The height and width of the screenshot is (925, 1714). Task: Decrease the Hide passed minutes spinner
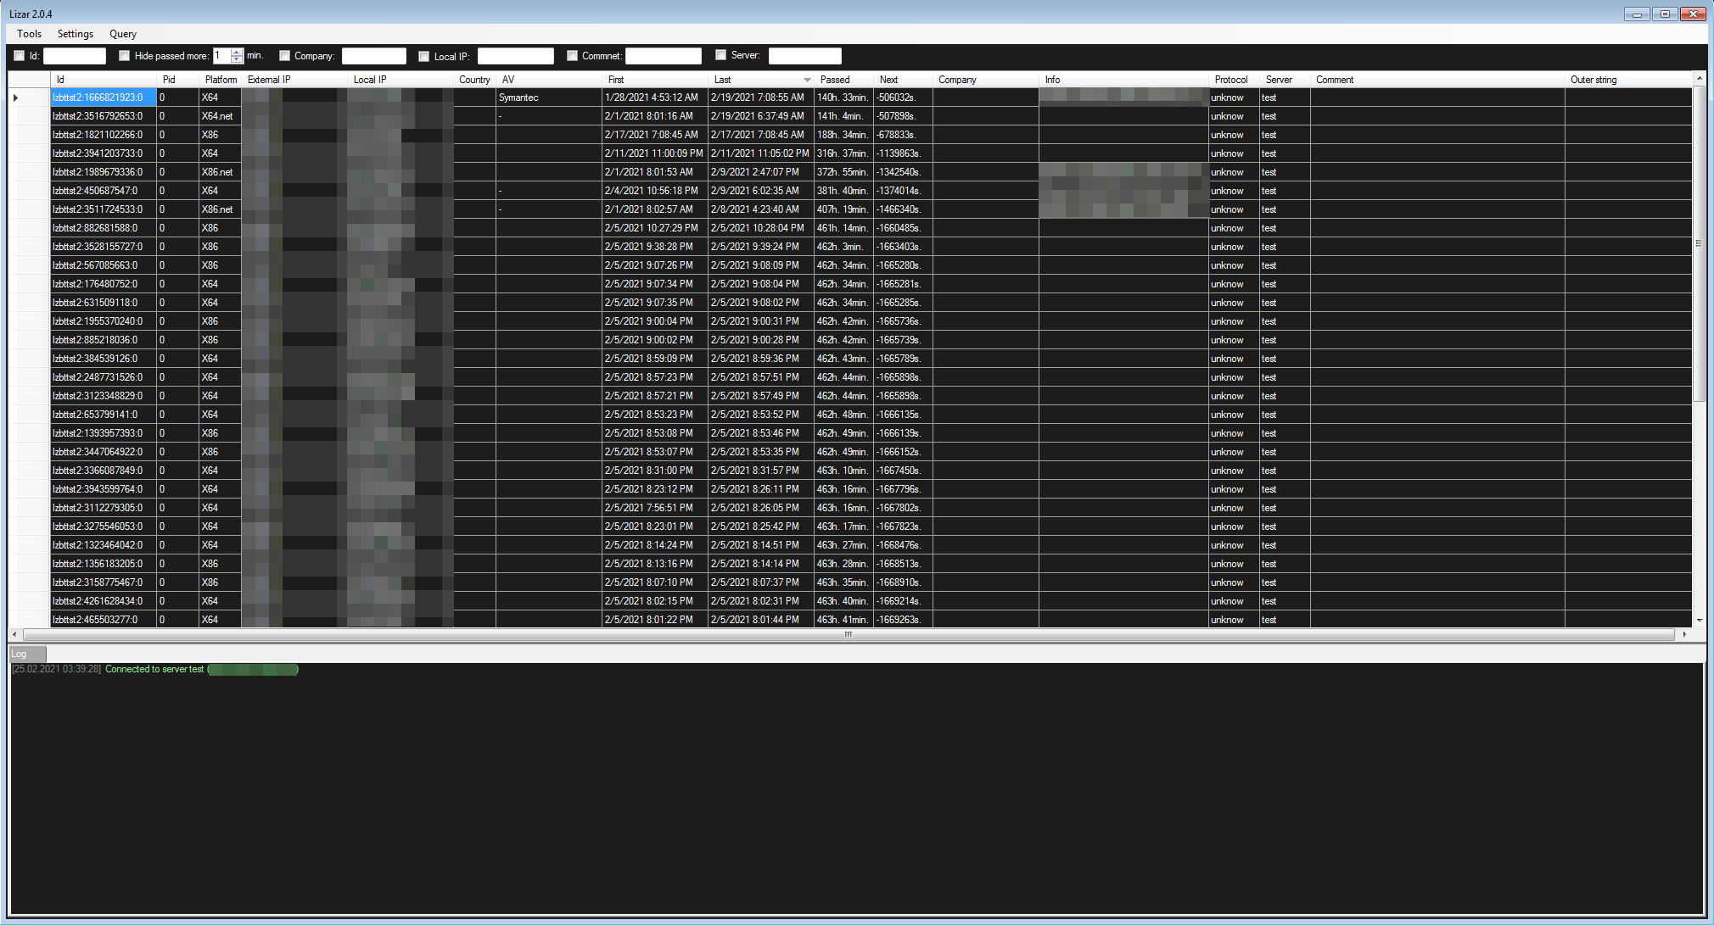tap(237, 59)
